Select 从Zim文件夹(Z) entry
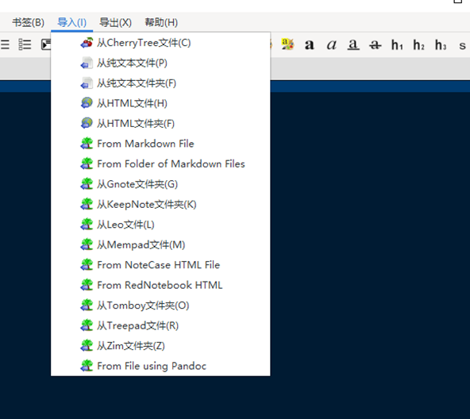 160,346
